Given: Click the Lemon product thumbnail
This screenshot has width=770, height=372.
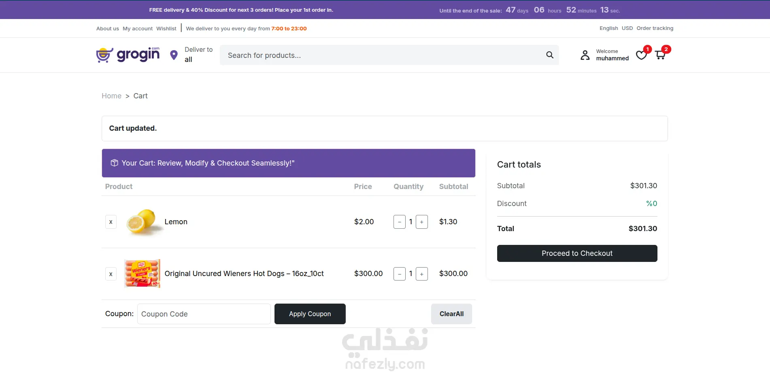Looking at the screenshot, I should click(142, 222).
